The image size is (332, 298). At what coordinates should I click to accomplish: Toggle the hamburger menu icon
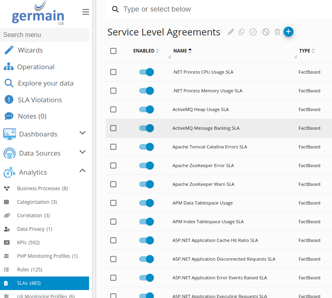[x=85, y=12]
